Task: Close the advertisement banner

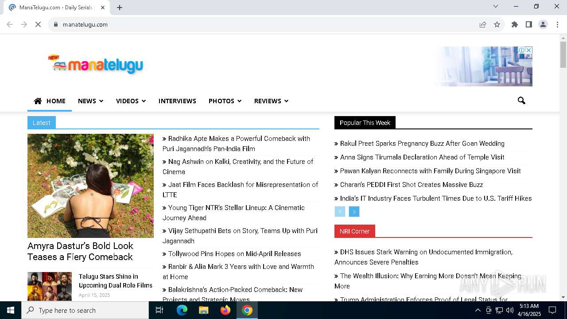Action: pyautogui.click(x=528, y=50)
